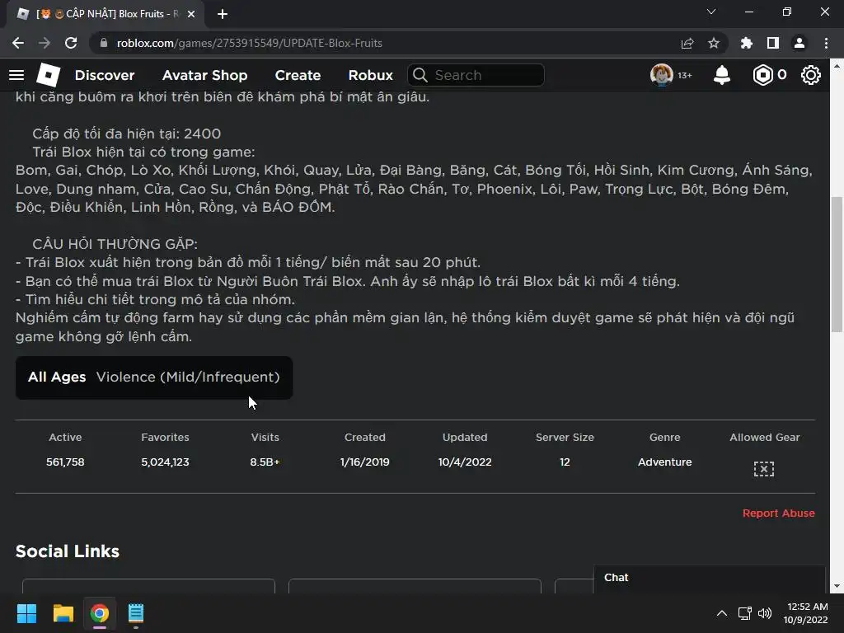The image size is (844, 633).
Task: Click the All Ages rating badge
Action: 57,377
